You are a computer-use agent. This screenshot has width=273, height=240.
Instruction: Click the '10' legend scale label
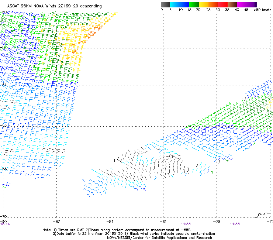point(180,10)
